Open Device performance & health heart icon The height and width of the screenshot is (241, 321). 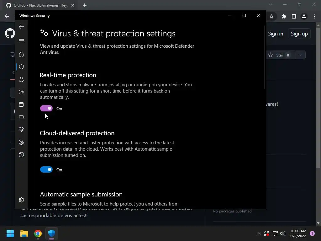click(21, 130)
